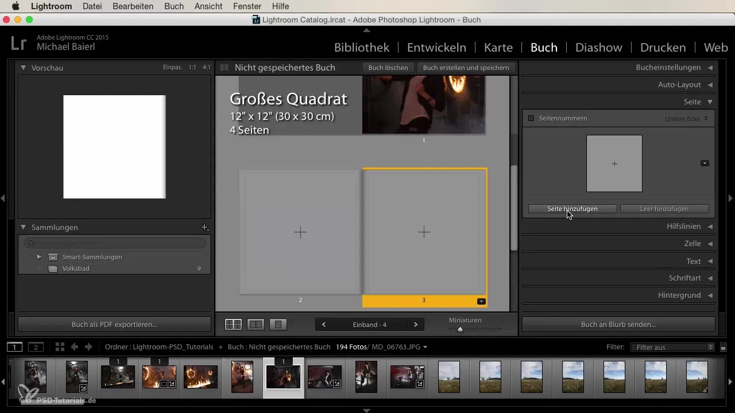Switch to the Karte module

(498, 48)
